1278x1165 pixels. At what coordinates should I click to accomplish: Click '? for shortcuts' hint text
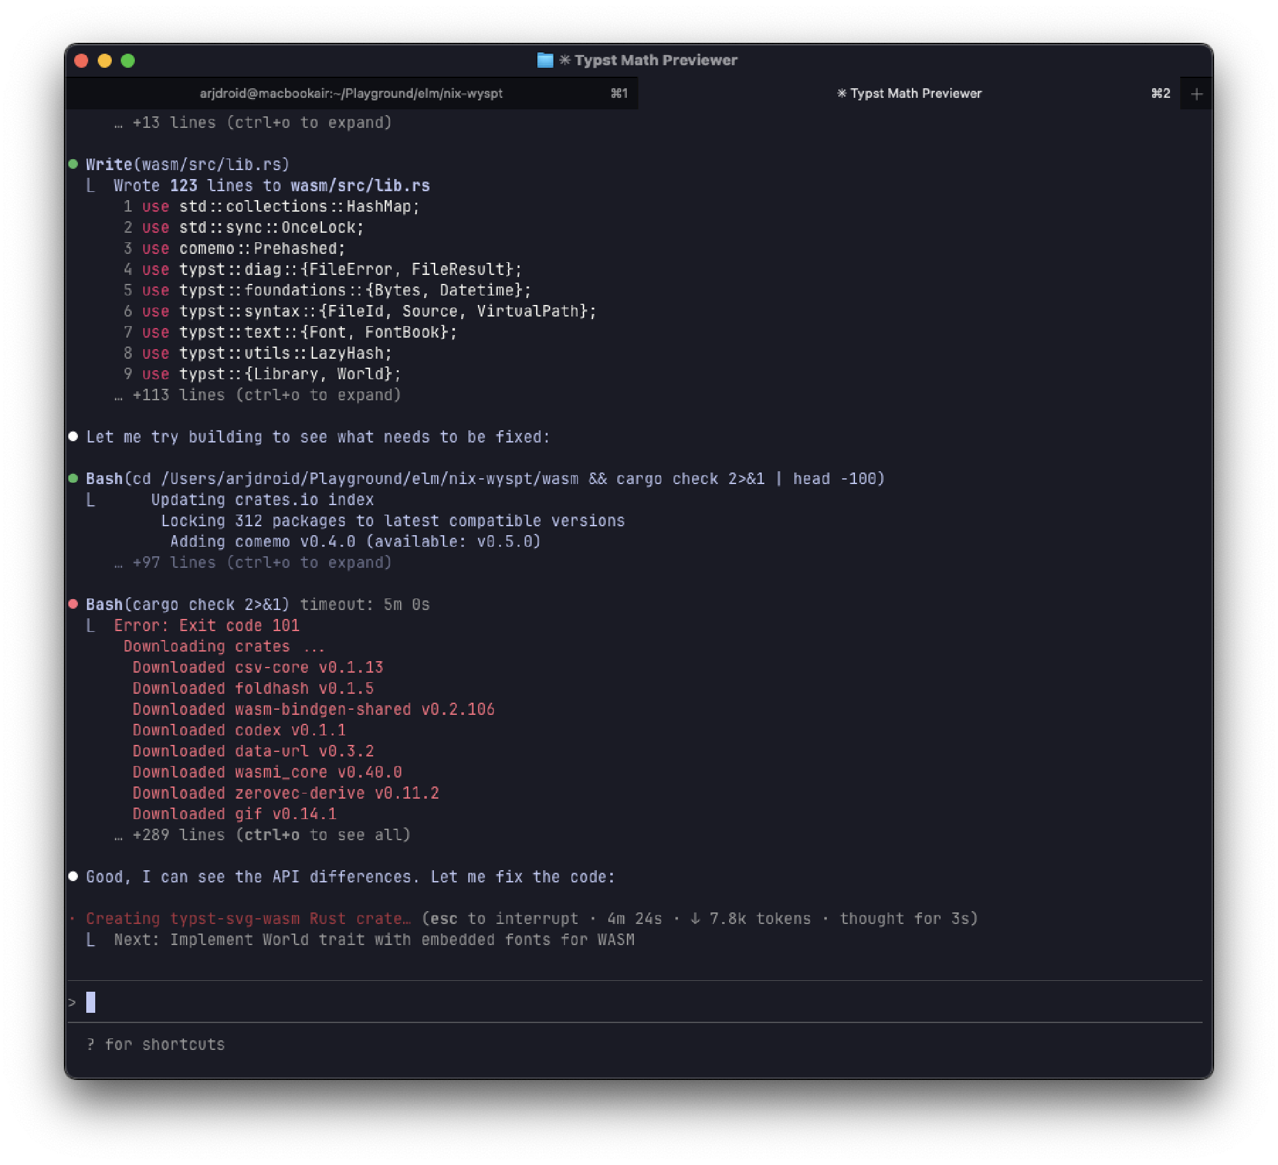tap(157, 1044)
